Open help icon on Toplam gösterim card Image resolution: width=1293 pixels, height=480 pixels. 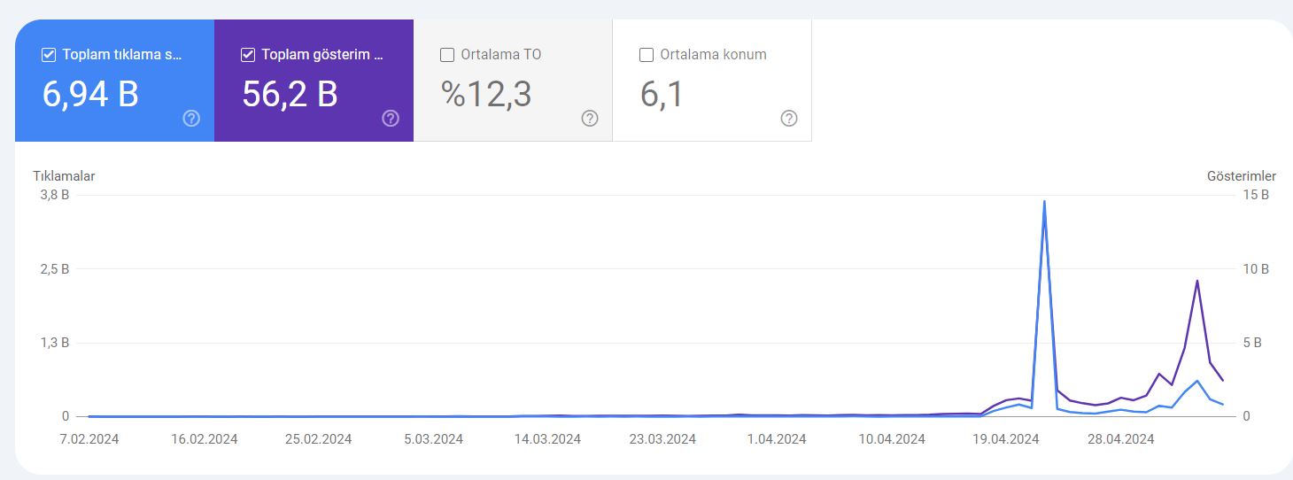coord(391,119)
